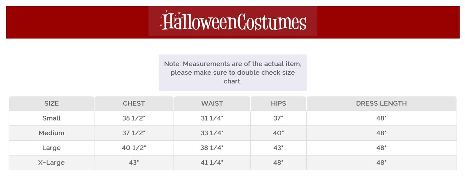465x179 pixels.
Task: Select the Large chest value 40 1/2"
Action: pos(134,148)
